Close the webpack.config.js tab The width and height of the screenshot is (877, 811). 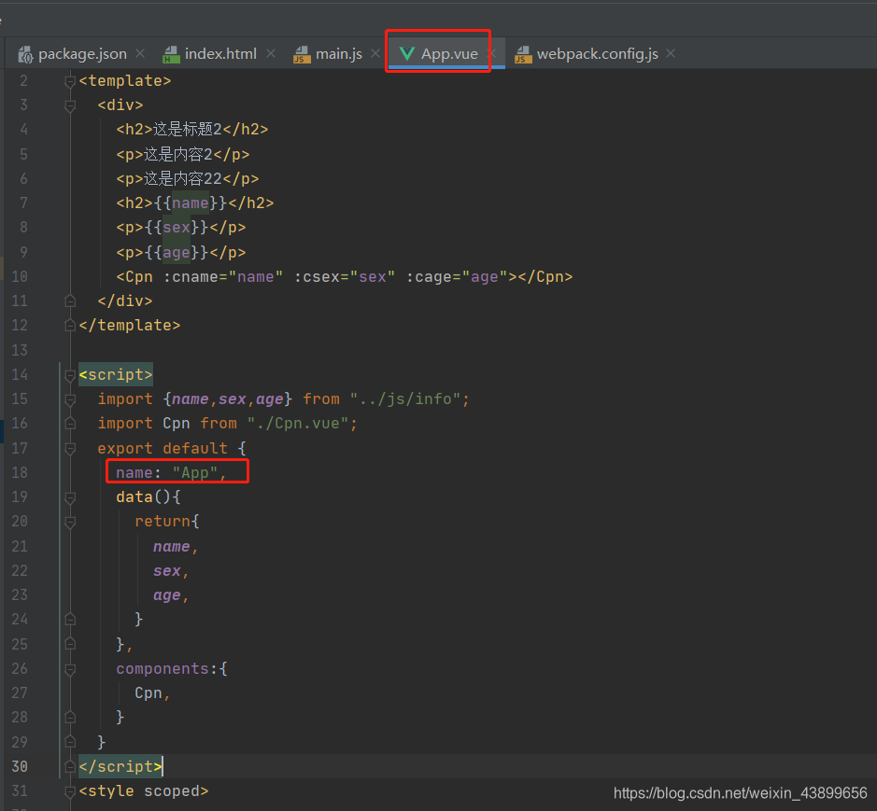point(671,53)
